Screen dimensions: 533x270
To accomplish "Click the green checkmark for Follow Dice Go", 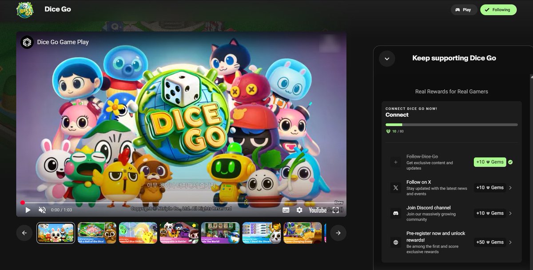I will point(510,162).
